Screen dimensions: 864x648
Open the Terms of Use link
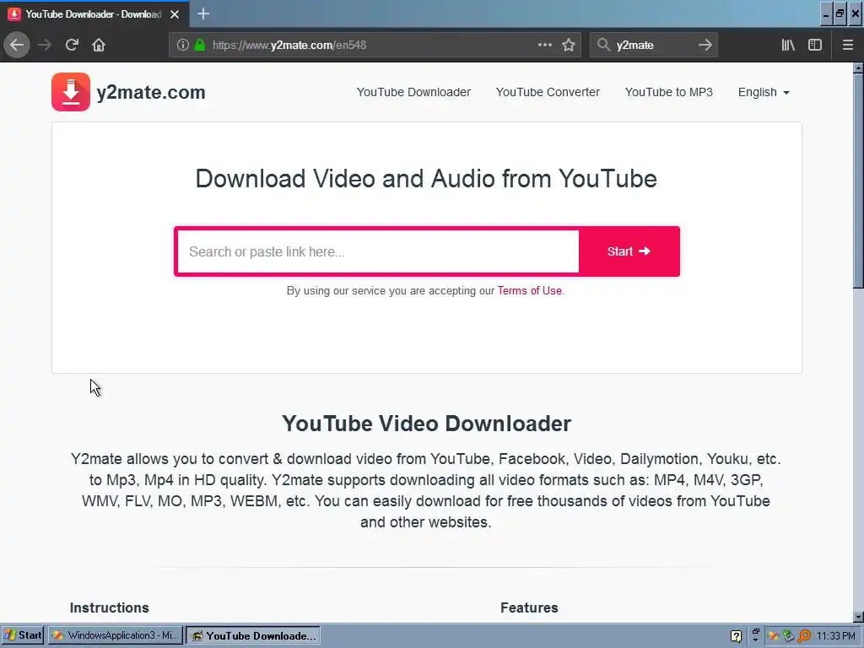tap(530, 290)
